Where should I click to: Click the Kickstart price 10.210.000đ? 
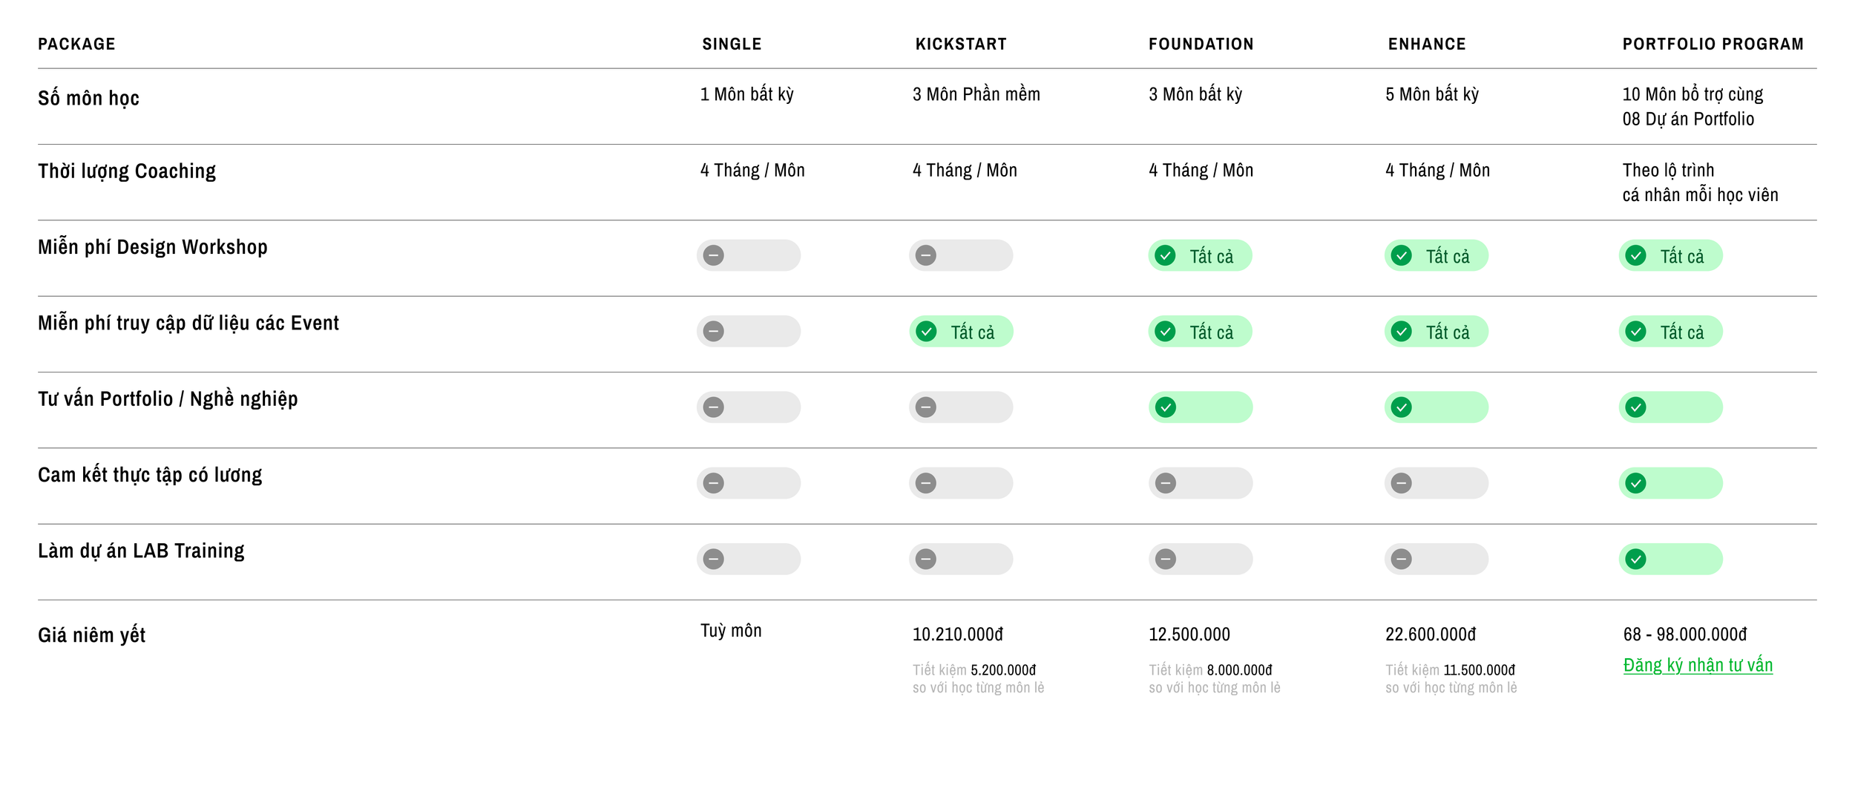click(957, 634)
